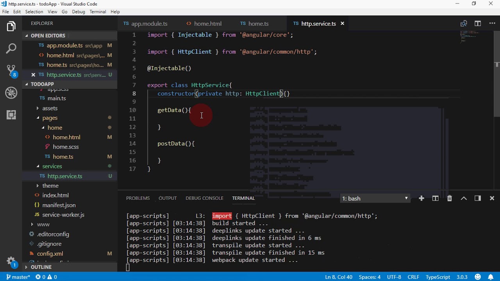Open the File menu
The height and width of the screenshot is (281, 500).
(5, 12)
